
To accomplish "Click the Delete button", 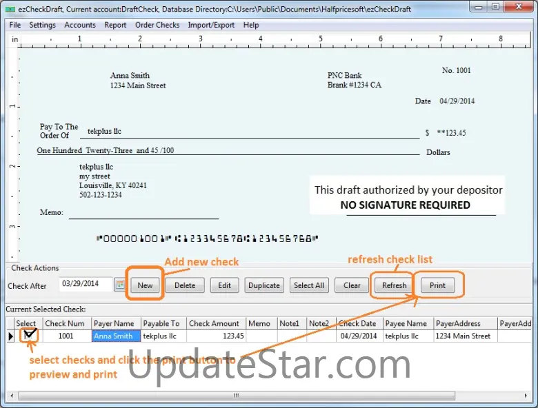I will click(x=185, y=285).
